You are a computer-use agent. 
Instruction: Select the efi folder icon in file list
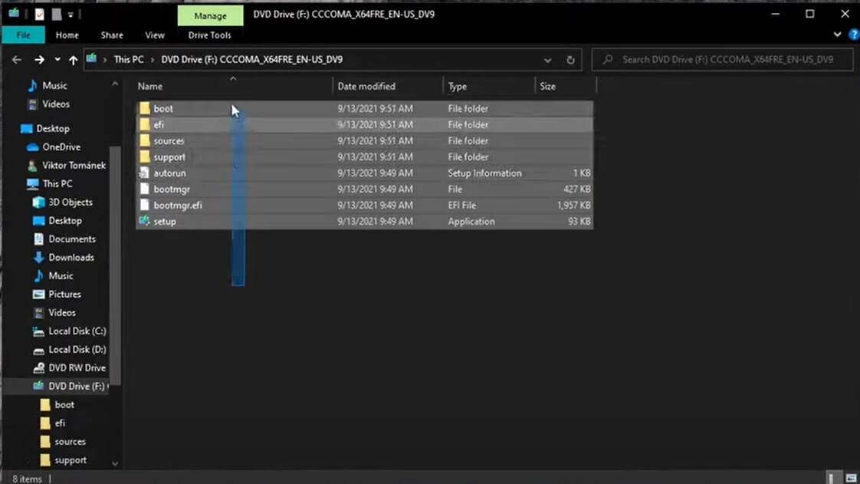(x=144, y=124)
